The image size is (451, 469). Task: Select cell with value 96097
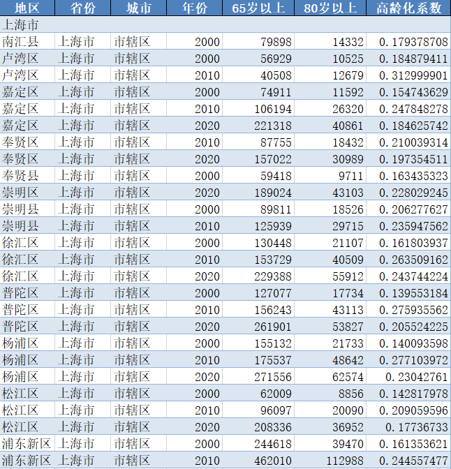pyautogui.click(x=258, y=410)
